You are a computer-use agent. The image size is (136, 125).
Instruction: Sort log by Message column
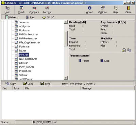click(x=107, y=88)
